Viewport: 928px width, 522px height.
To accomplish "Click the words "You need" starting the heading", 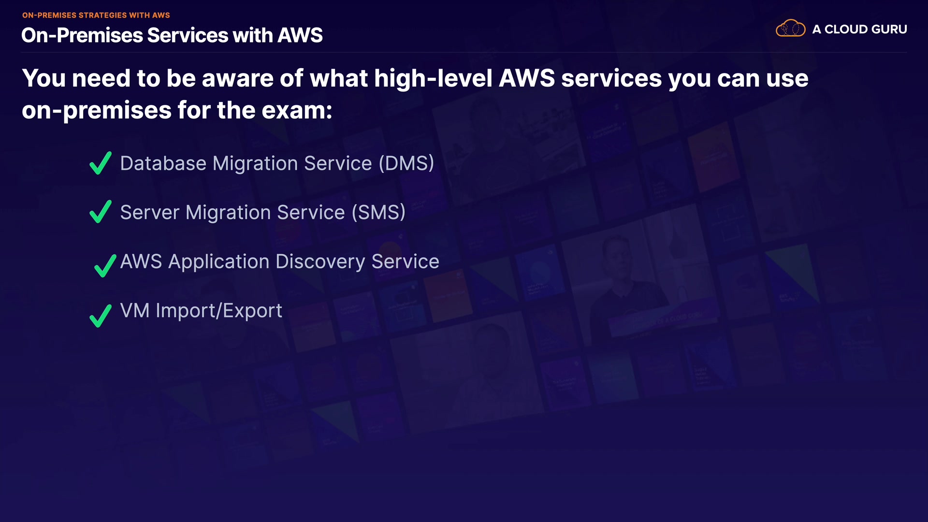I will (x=76, y=78).
